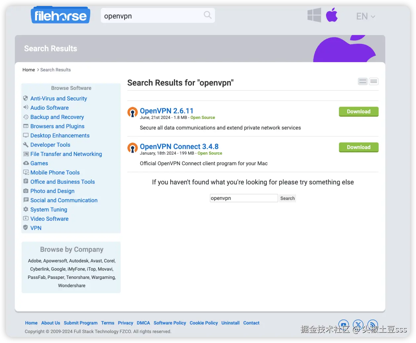
Task: Open Developer Tools category
Action: point(50,145)
